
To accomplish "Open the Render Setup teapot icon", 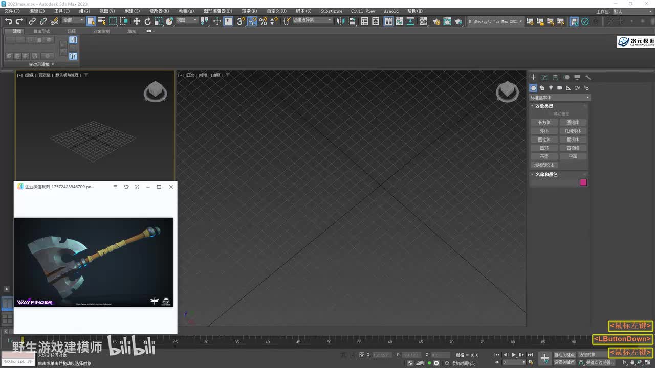I will pos(436,21).
